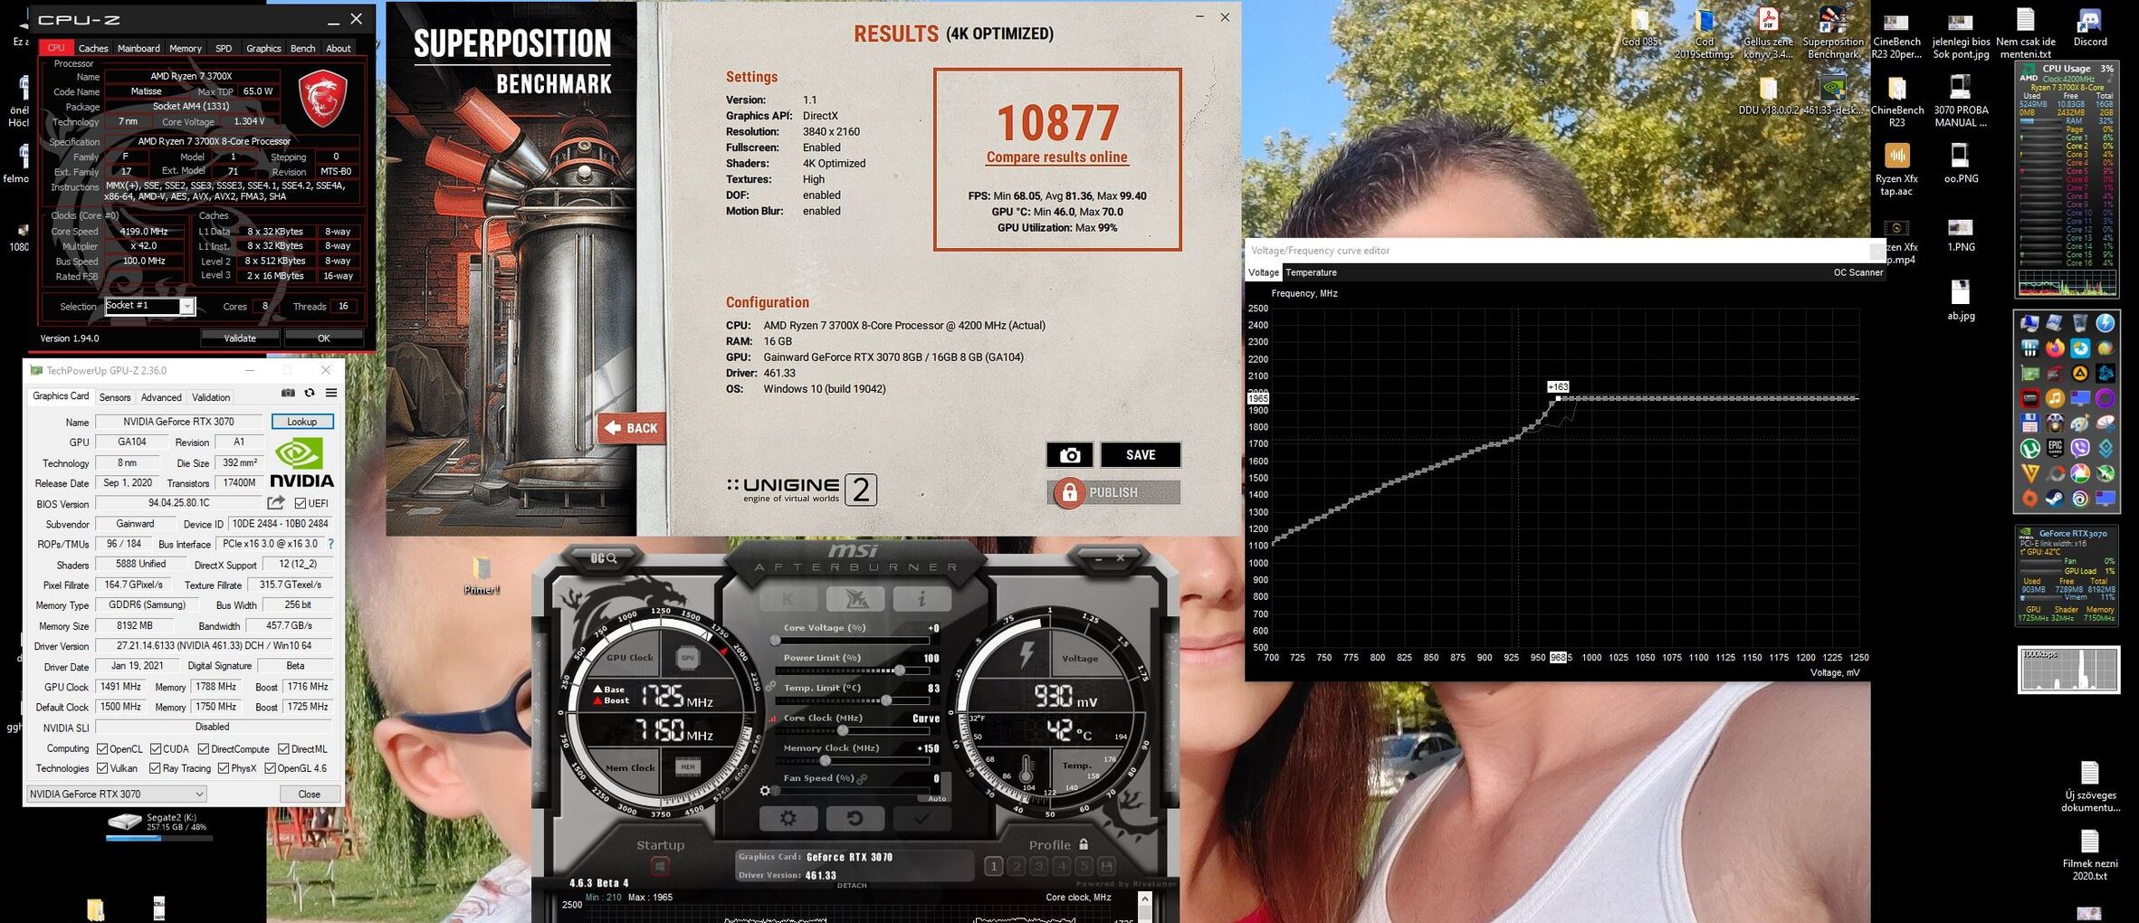Click the Kombustor K button in Afterburner
Image resolution: width=2139 pixels, height=923 pixels.
point(788,599)
